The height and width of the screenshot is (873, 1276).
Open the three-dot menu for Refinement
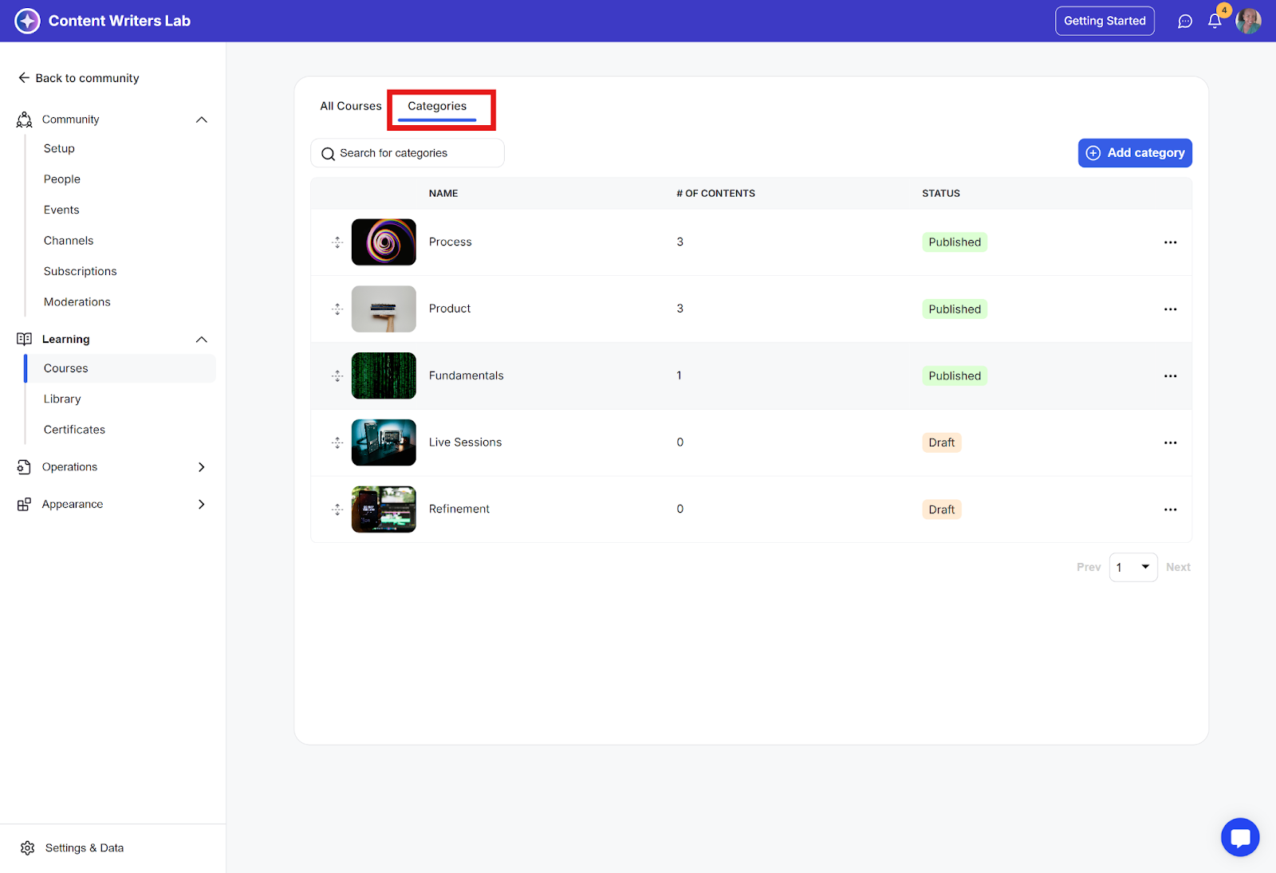tap(1170, 509)
